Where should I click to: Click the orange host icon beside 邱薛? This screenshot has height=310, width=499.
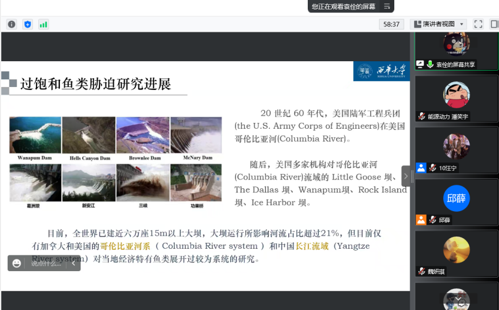[x=421, y=220]
